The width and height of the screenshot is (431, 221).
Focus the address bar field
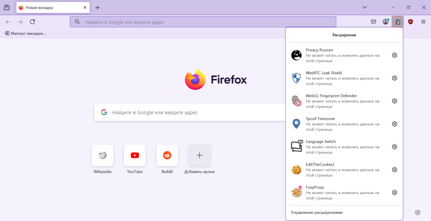coord(203,22)
